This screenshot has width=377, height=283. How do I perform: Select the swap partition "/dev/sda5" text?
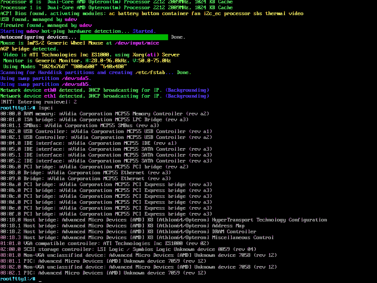pyautogui.click(x=75, y=78)
